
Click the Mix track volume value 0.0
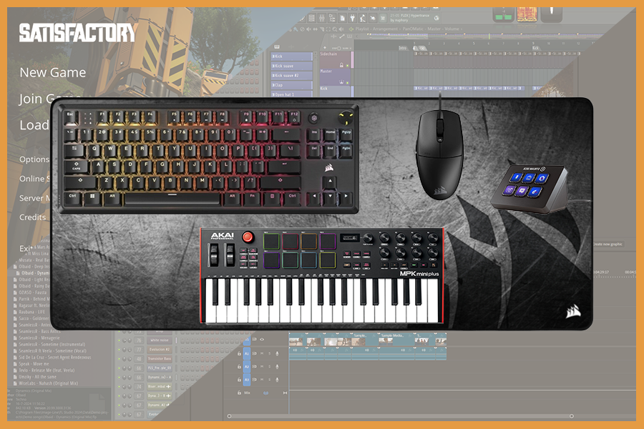265,393
